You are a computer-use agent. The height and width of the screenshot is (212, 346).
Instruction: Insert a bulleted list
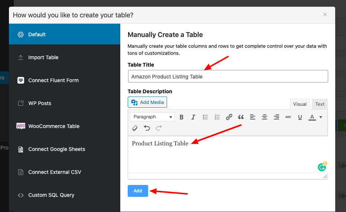(205, 117)
